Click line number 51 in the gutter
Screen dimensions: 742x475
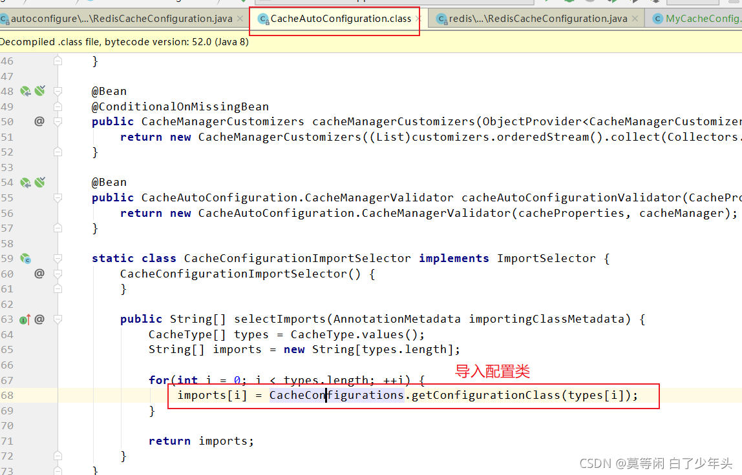7,137
